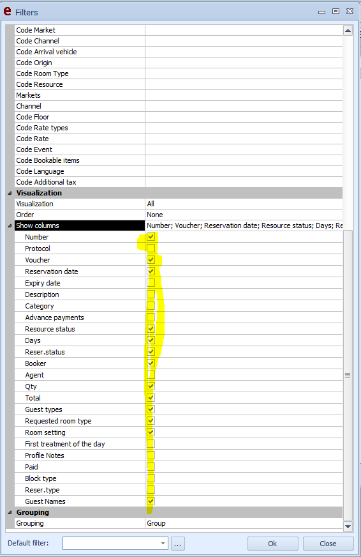The image size is (361, 557).
Task: Open the Default filter dropdown
Action: [x=163, y=544]
